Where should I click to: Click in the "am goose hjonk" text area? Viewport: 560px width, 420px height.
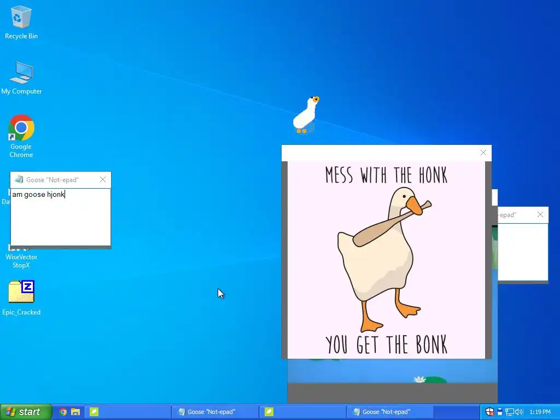[61, 217]
